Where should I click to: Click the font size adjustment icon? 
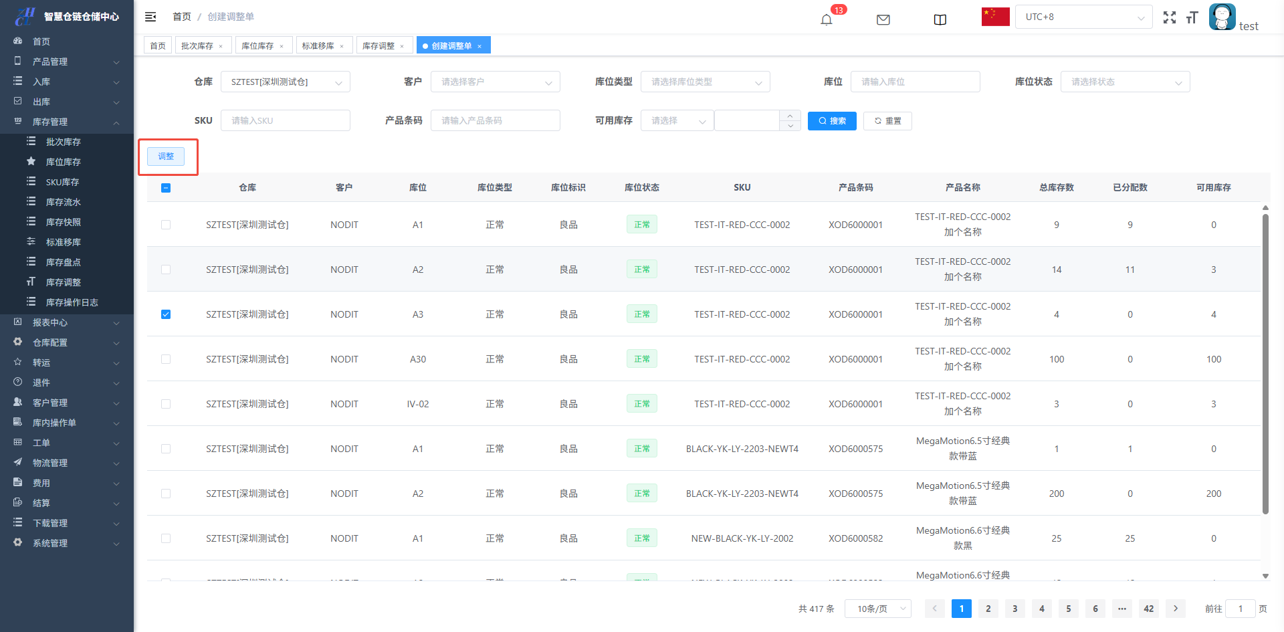1192,17
